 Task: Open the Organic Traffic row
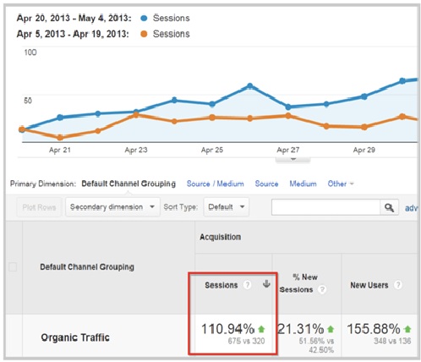(75, 337)
